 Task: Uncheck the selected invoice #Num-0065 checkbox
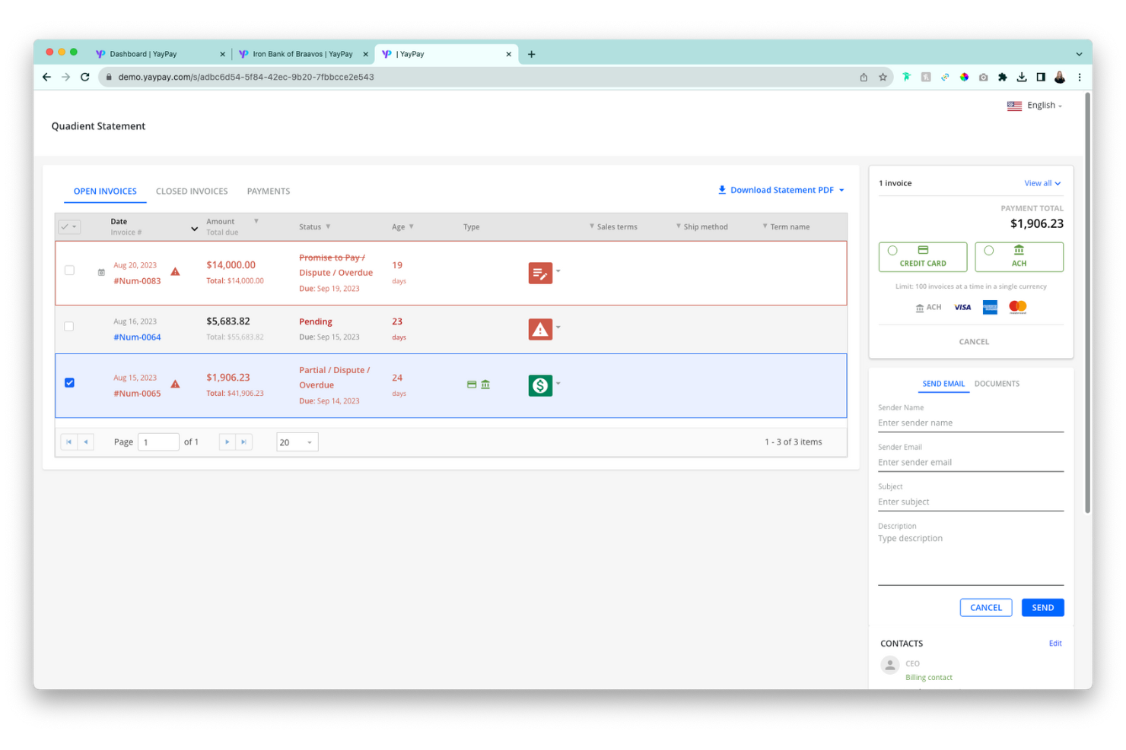point(69,383)
